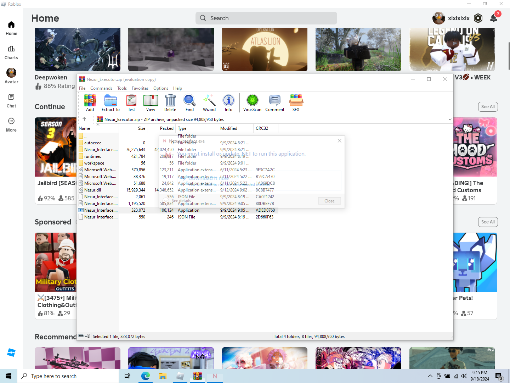Open the View file tool
510x383 pixels.
[151, 103]
